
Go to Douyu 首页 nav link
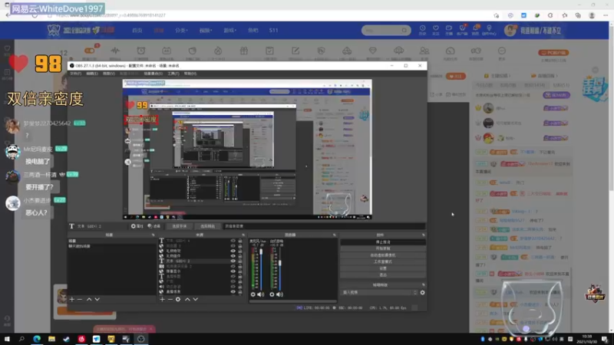click(137, 30)
